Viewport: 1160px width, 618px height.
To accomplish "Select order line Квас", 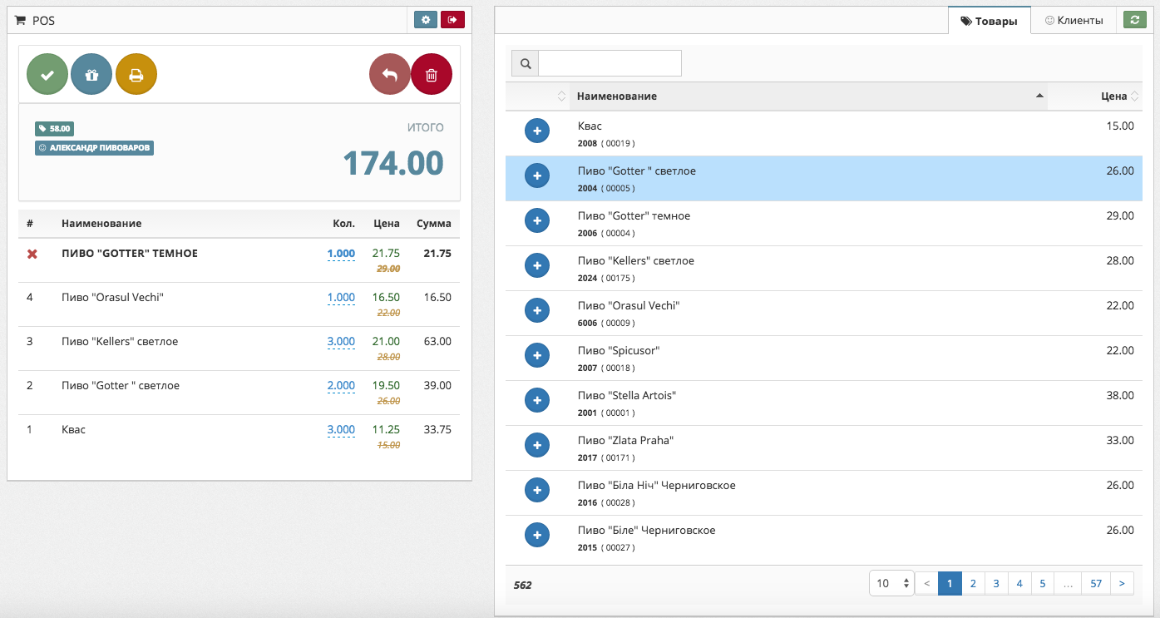I will pos(239,437).
